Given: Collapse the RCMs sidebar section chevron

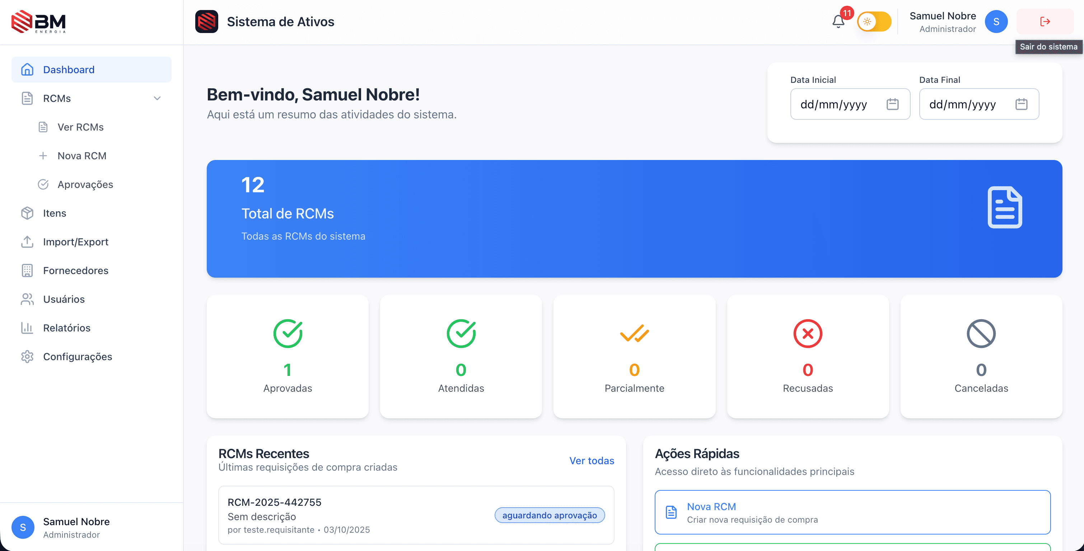Looking at the screenshot, I should 157,98.
